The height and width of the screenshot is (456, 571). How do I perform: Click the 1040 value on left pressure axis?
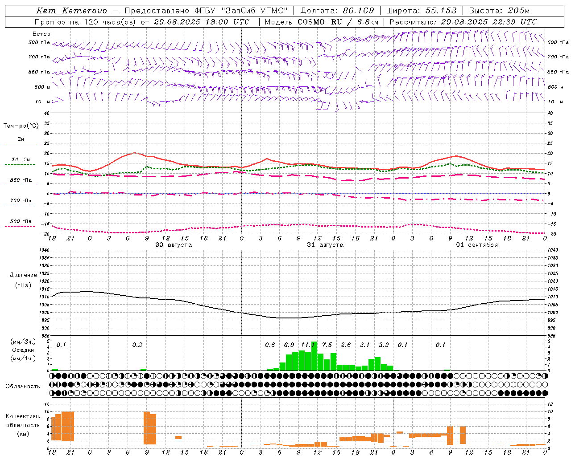click(x=43, y=250)
